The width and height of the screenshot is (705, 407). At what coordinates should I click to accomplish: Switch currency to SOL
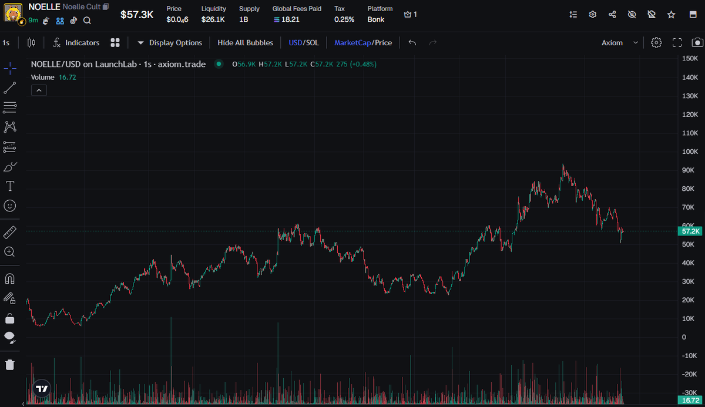click(312, 43)
